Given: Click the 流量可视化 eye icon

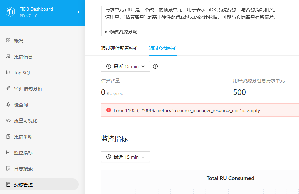Looking at the screenshot, I should click(8, 121).
